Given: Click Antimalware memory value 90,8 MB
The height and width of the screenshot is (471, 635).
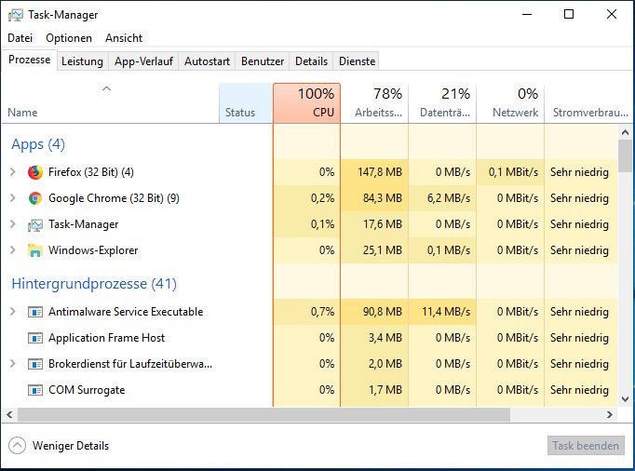Looking at the screenshot, I should coord(383,312).
